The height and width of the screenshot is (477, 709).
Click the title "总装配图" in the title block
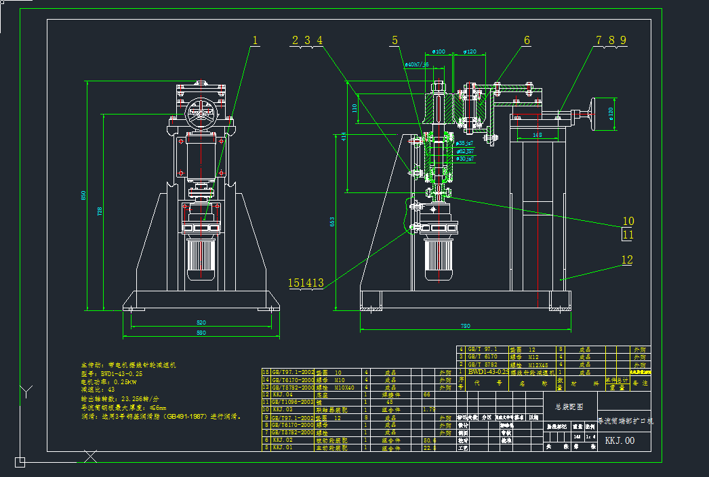[569, 407]
